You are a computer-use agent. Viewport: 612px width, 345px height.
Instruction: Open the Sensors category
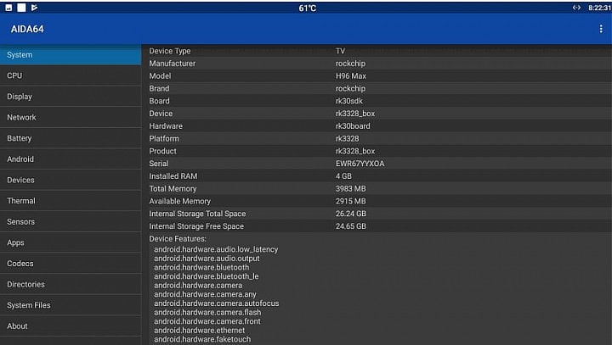pos(71,221)
